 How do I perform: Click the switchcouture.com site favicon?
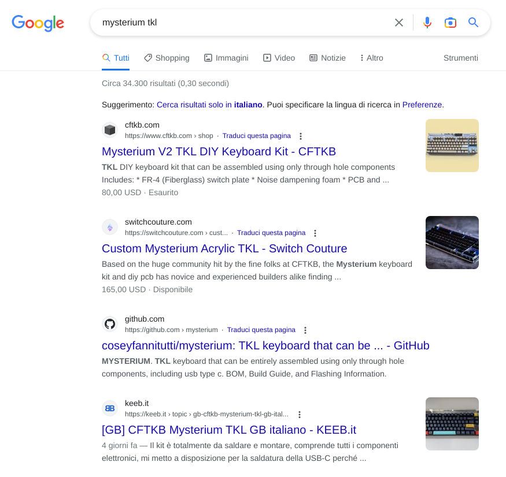pyautogui.click(x=110, y=227)
